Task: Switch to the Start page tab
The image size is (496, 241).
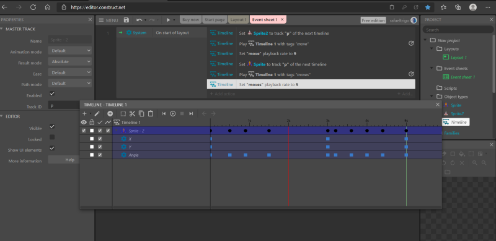Action: [x=215, y=20]
